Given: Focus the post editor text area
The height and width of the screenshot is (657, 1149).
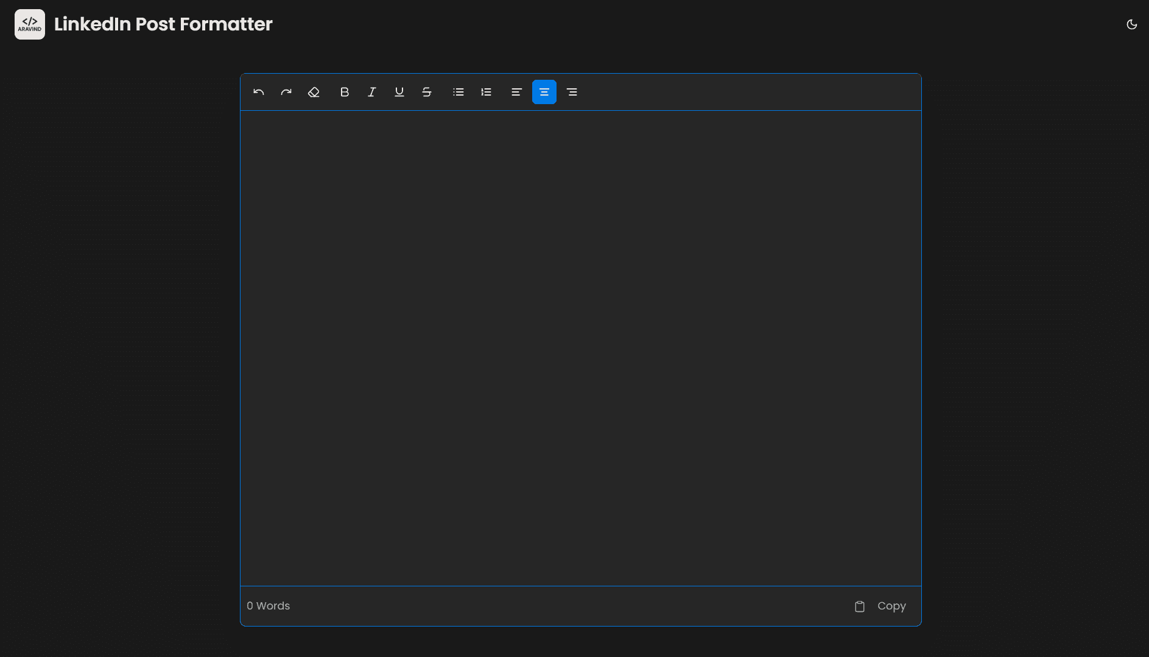Looking at the screenshot, I should 581,348.
